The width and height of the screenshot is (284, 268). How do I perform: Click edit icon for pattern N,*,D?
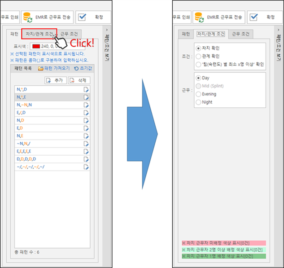click(x=87, y=89)
